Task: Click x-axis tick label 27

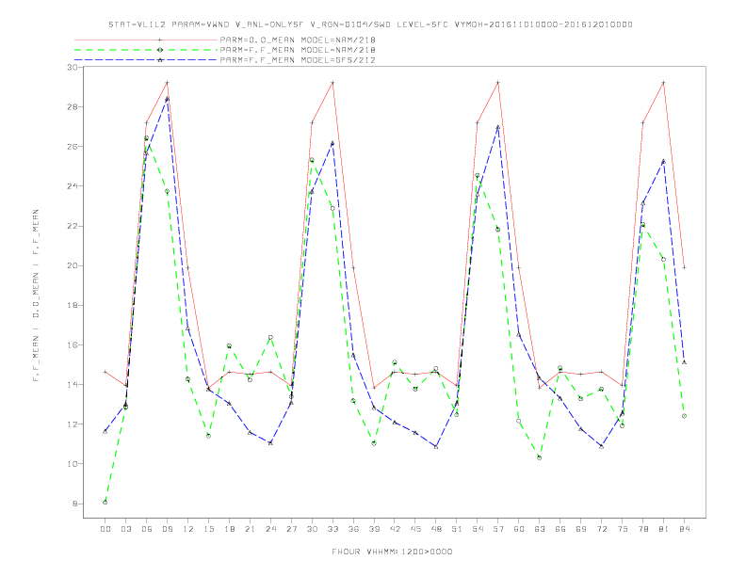Action: [291, 529]
